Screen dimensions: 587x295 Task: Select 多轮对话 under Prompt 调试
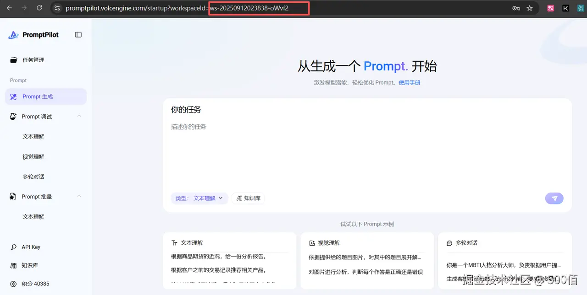pos(33,177)
